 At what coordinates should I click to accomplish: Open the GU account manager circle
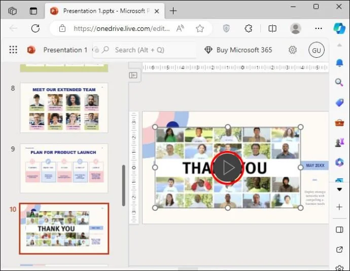(x=317, y=50)
